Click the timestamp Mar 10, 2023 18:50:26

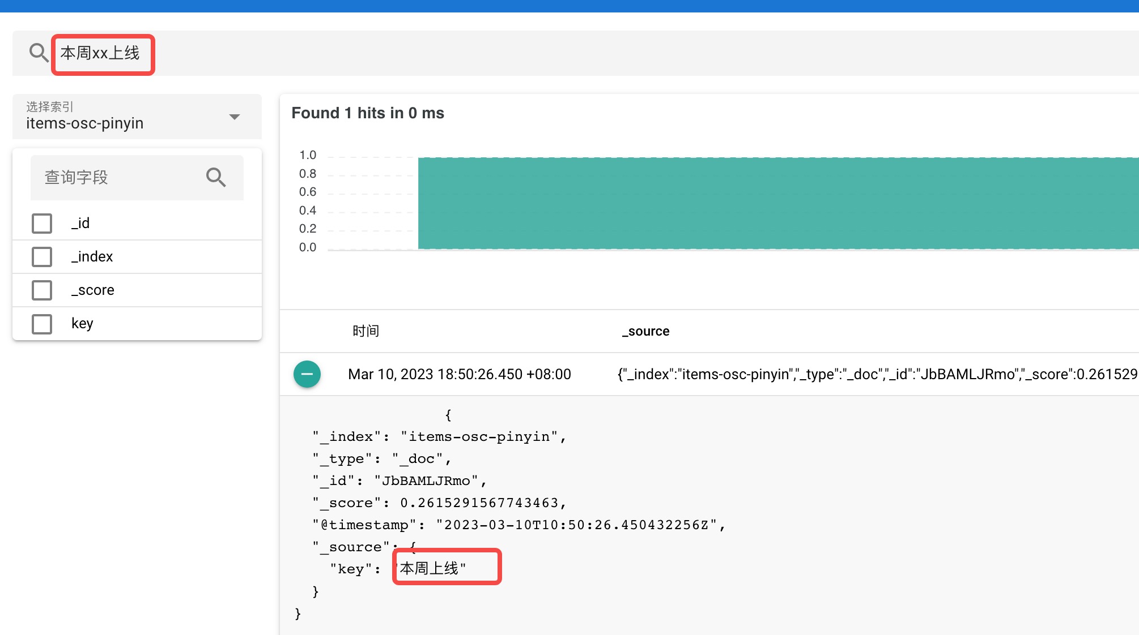click(x=460, y=374)
